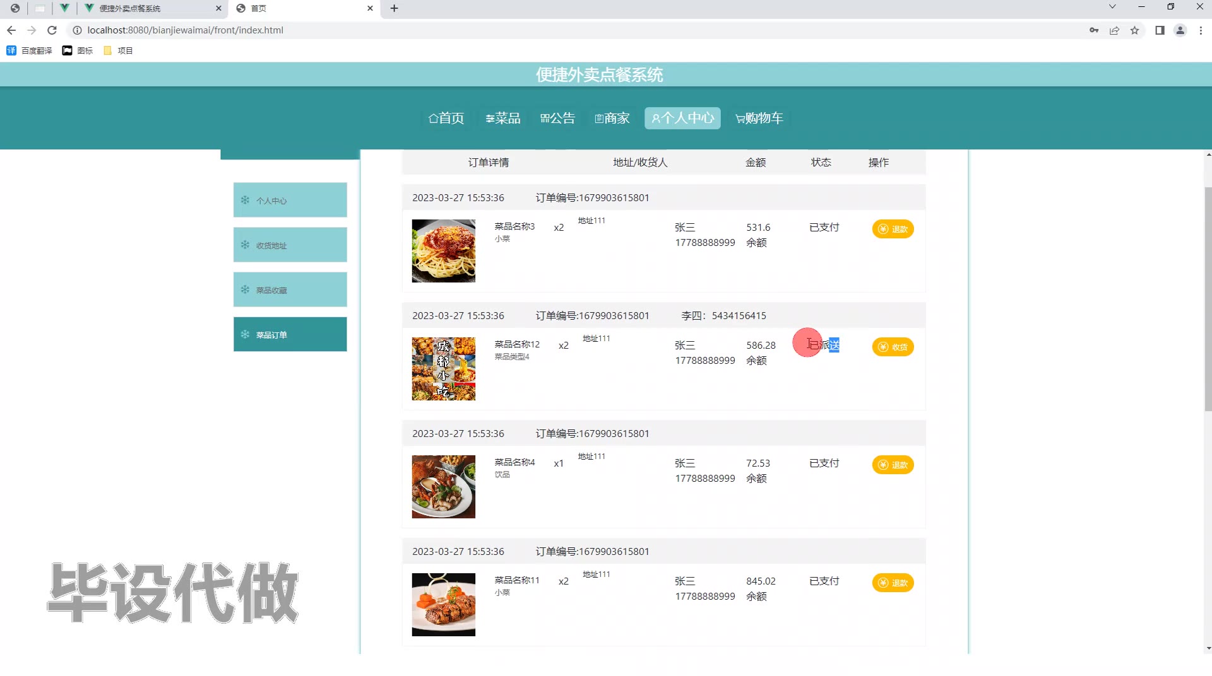Open the browser side panel
The height and width of the screenshot is (676, 1212).
click(1160, 30)
